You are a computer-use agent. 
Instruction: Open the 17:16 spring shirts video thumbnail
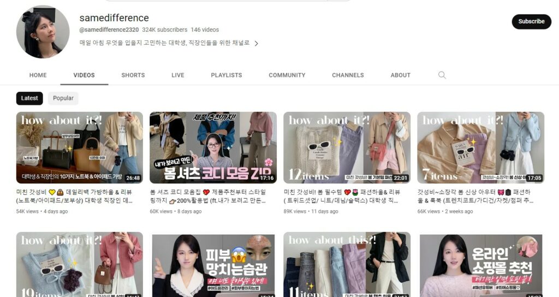(x=213, y=147)
